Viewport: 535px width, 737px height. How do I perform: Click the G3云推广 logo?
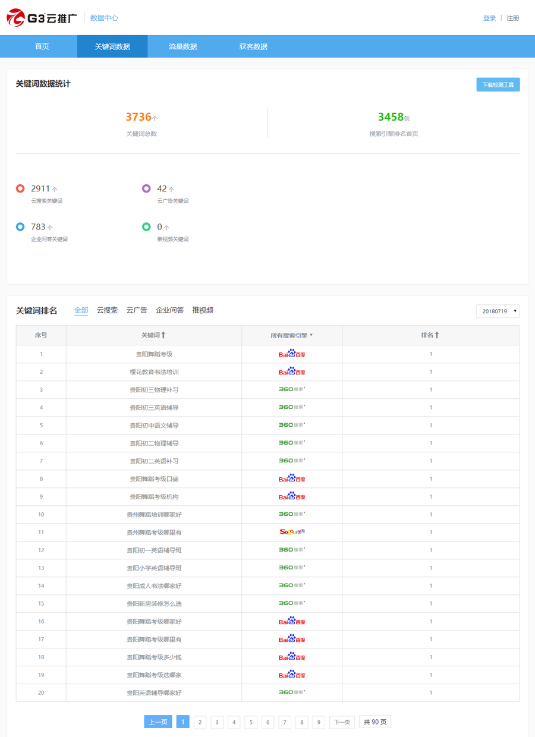42,18
